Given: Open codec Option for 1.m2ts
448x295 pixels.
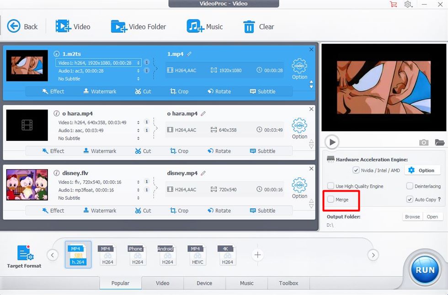Looking at the screenshot, I should click(299, 69).
